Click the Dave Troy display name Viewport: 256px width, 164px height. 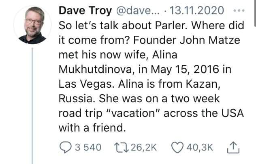pos(83,10)
